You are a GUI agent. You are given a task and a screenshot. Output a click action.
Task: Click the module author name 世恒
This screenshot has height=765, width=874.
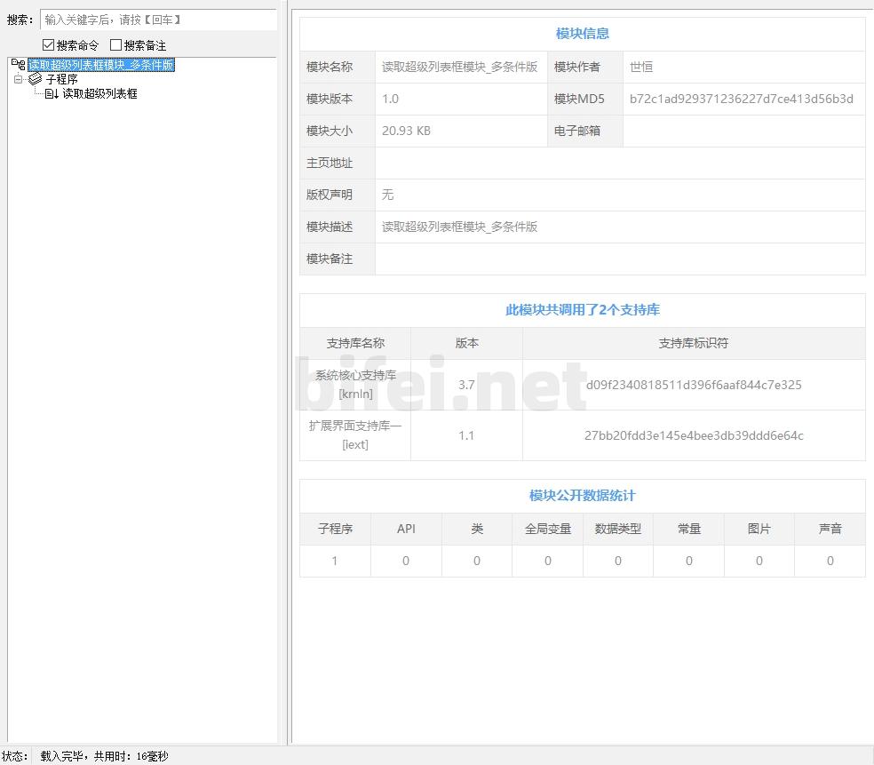[641, 67]
